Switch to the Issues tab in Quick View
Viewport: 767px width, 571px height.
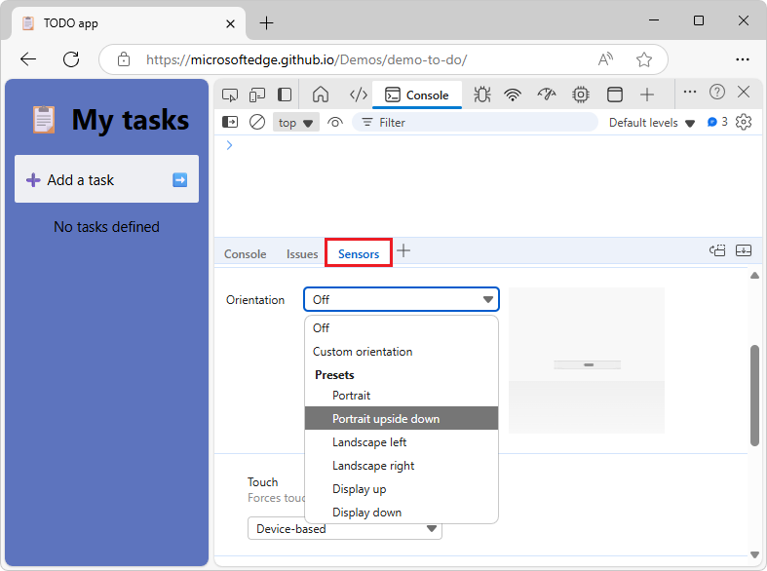[302, 253]
